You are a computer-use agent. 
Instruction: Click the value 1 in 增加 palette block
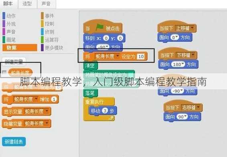pyautogui.click(x=54, y=99)
